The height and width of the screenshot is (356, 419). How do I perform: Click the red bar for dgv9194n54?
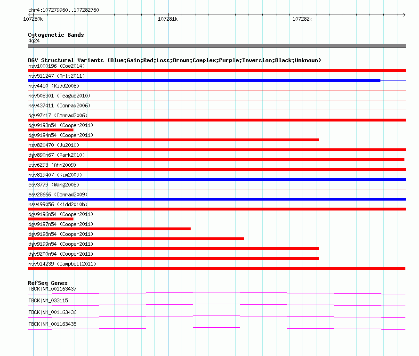pyautogui.click(x=173, y=140)
